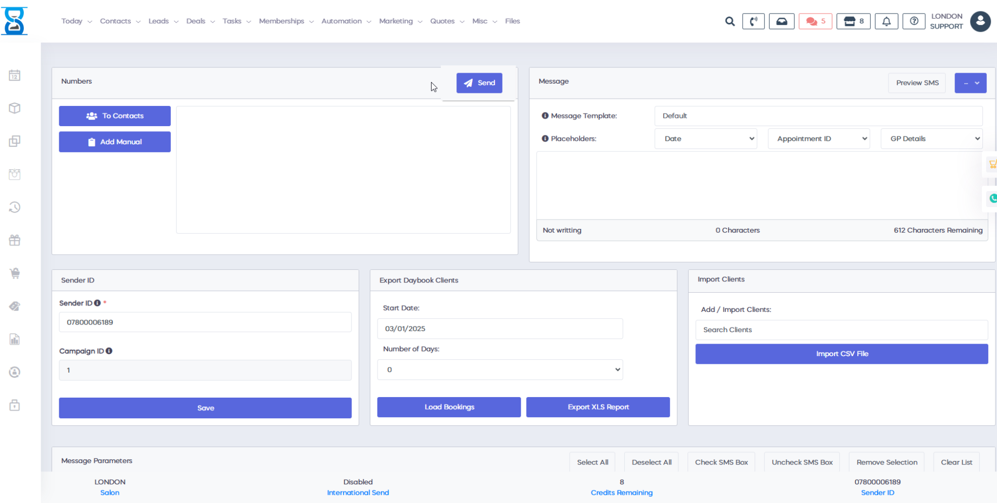Open the Marketing menu

[x=400, y=21]
